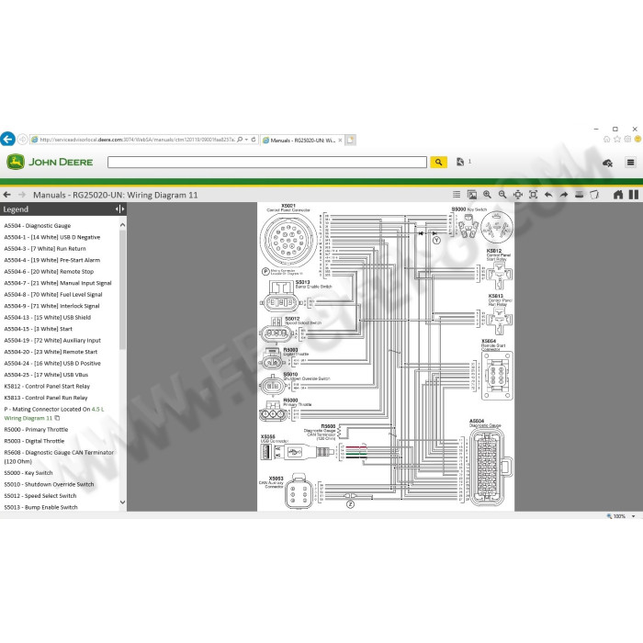Click the yellow search magnifier button
The height and width of the screenshot is (643, 643).
coord(438,163)
